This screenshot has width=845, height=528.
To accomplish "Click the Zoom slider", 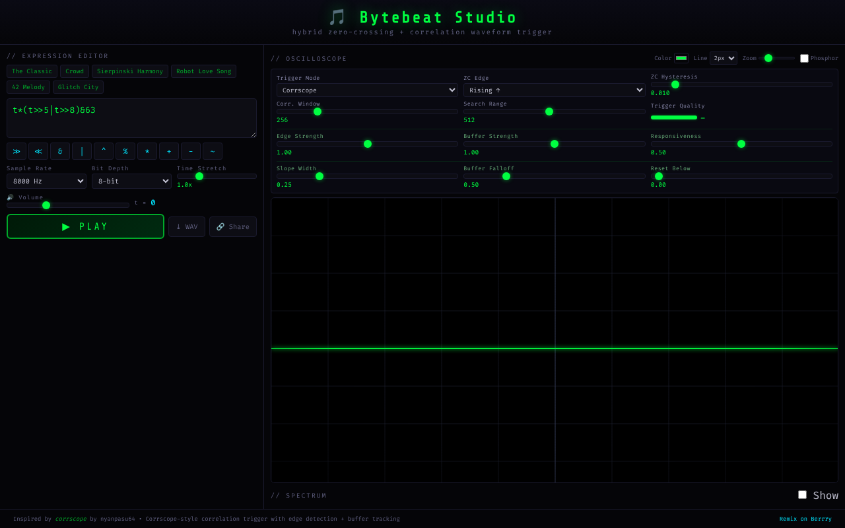I will click(777, 58).
